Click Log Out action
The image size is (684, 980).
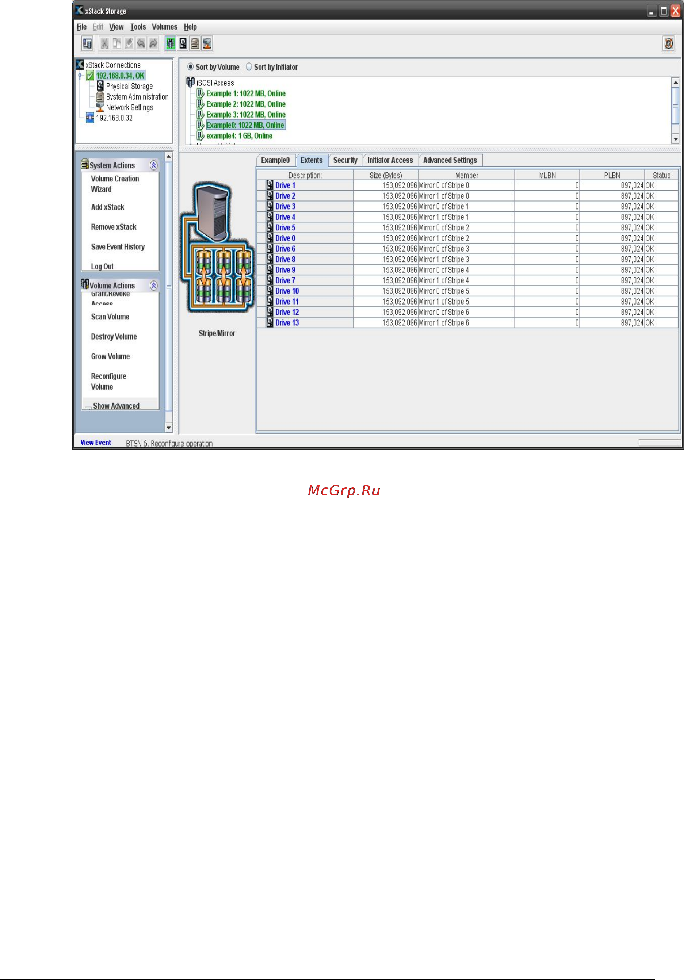(x=102, y=266)
